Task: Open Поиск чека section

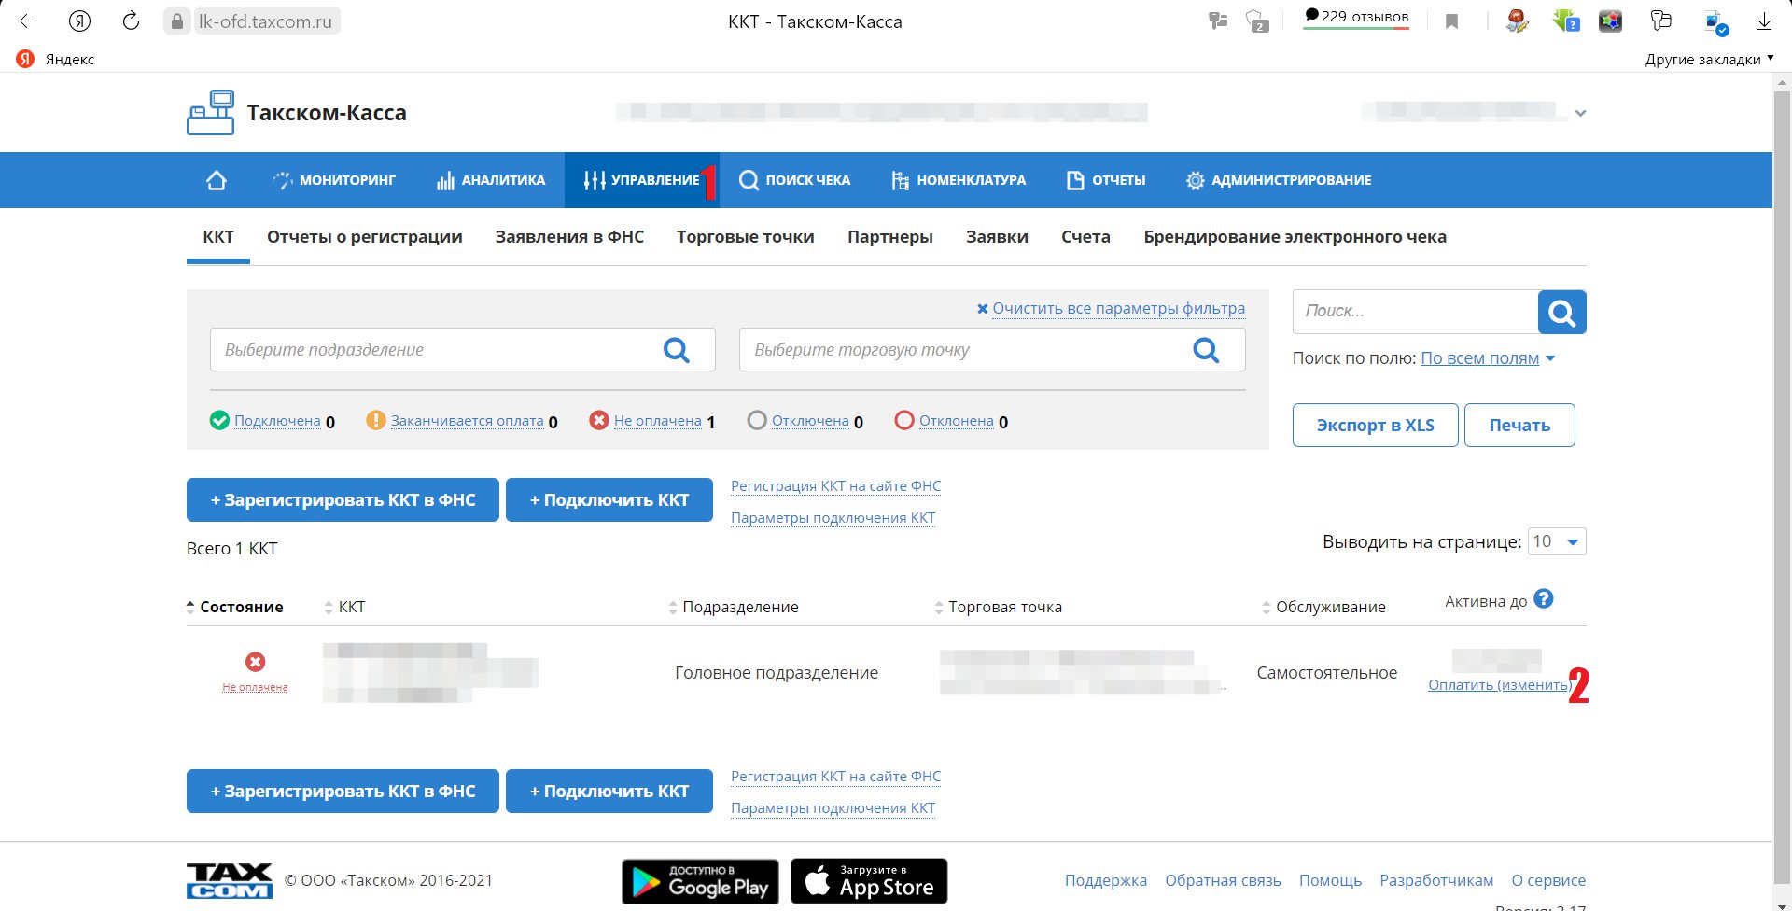Action: pos(794,180)
